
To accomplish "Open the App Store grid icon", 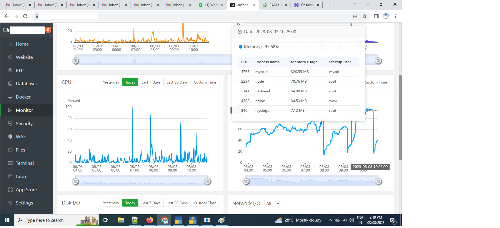I will (x=10, y=190).
